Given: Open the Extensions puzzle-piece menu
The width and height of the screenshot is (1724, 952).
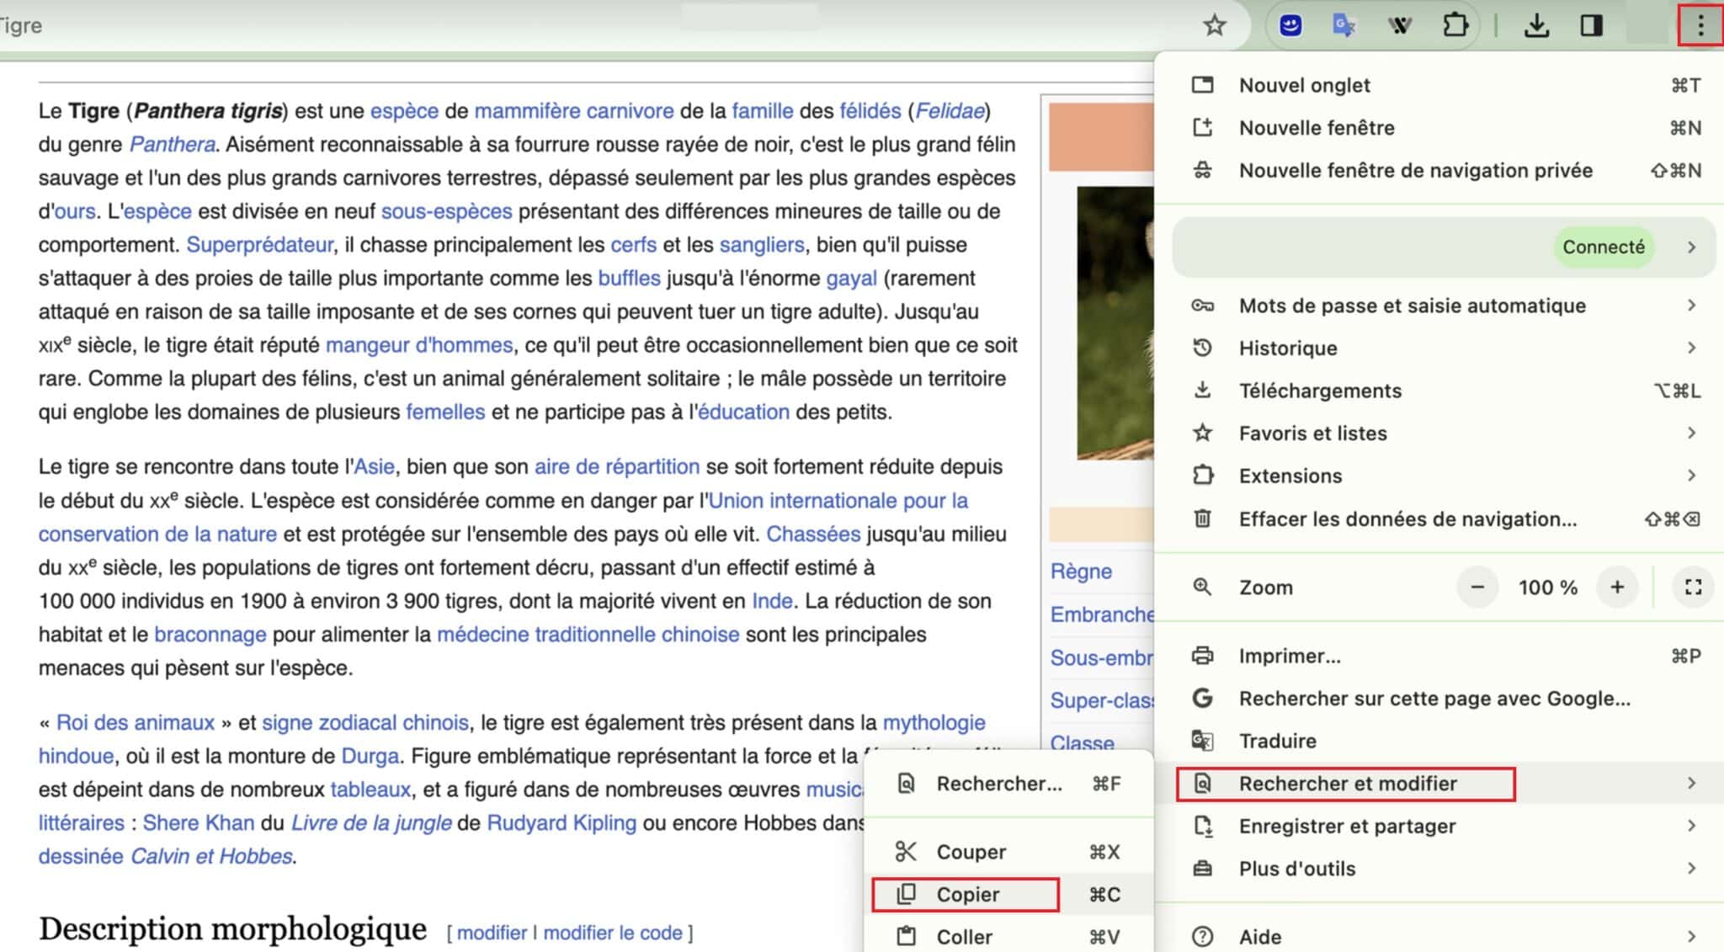Looking at the screenshot, I should coord(1455,25).
